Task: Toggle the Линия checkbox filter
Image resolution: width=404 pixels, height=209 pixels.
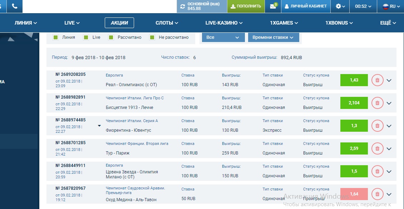Action: coord(55,37)
